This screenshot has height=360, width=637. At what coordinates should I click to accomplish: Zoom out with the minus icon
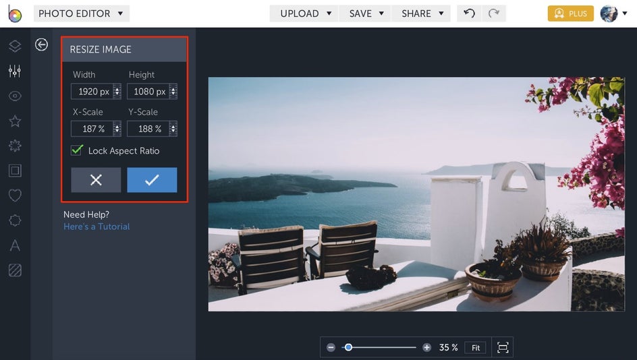(331, 347)
